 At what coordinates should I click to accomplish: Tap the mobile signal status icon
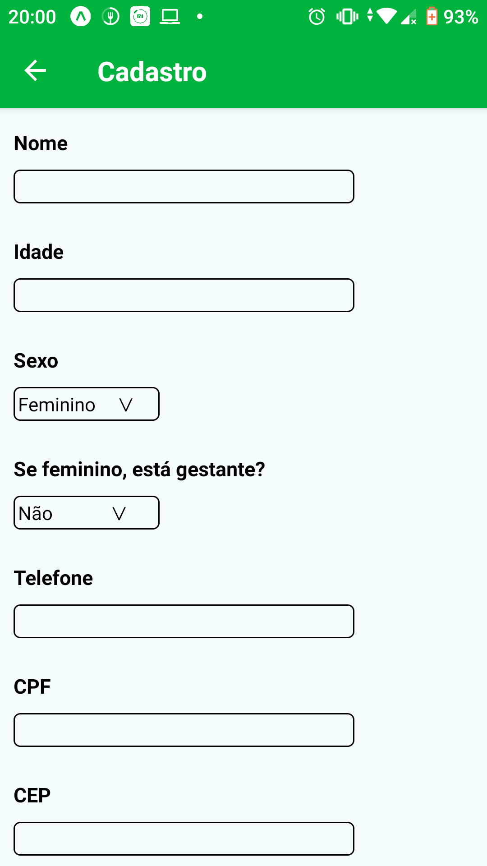tap(409, 17)
